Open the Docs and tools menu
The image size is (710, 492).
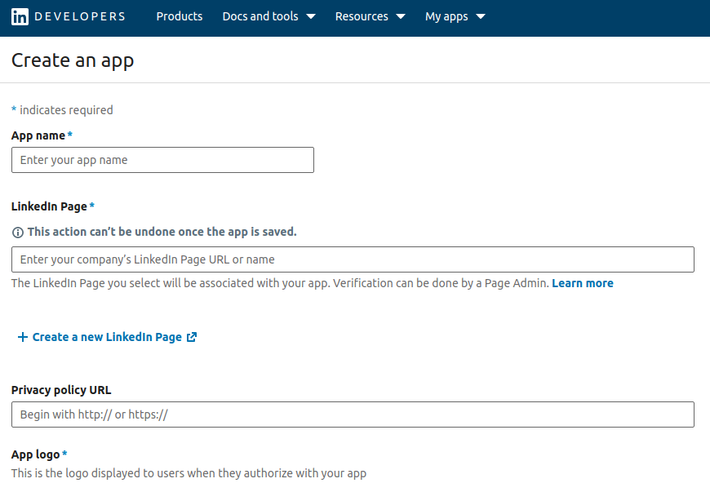click(x=269, y=16)
